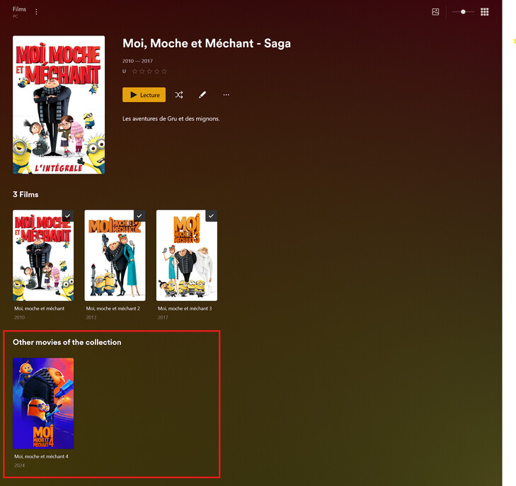Select the '3 Films' section heading
This screenshot has height=486, width=516.
pos(25,195)
